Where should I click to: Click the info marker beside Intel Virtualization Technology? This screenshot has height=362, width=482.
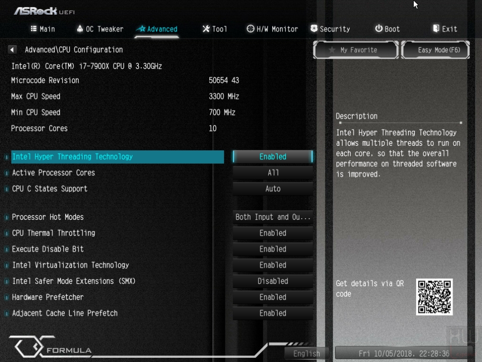(6, 265)
